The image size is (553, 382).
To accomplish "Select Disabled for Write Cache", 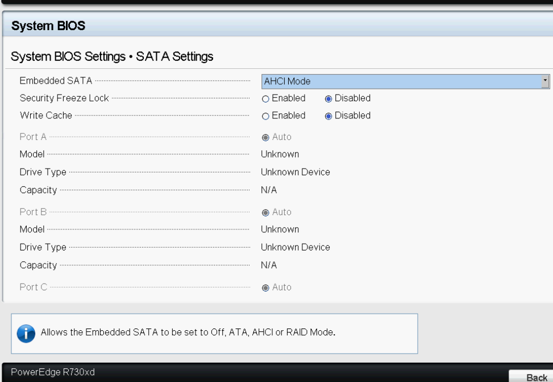I will (x=329, y=116).
